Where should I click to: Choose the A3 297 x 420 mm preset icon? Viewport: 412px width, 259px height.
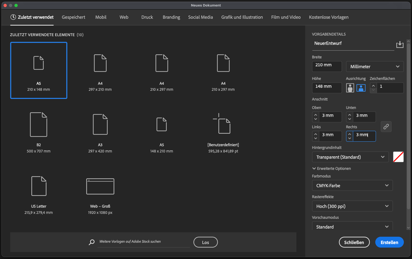click(x=100, y=124)
